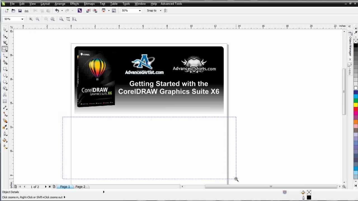Select the Table tool

coord(5,101)
